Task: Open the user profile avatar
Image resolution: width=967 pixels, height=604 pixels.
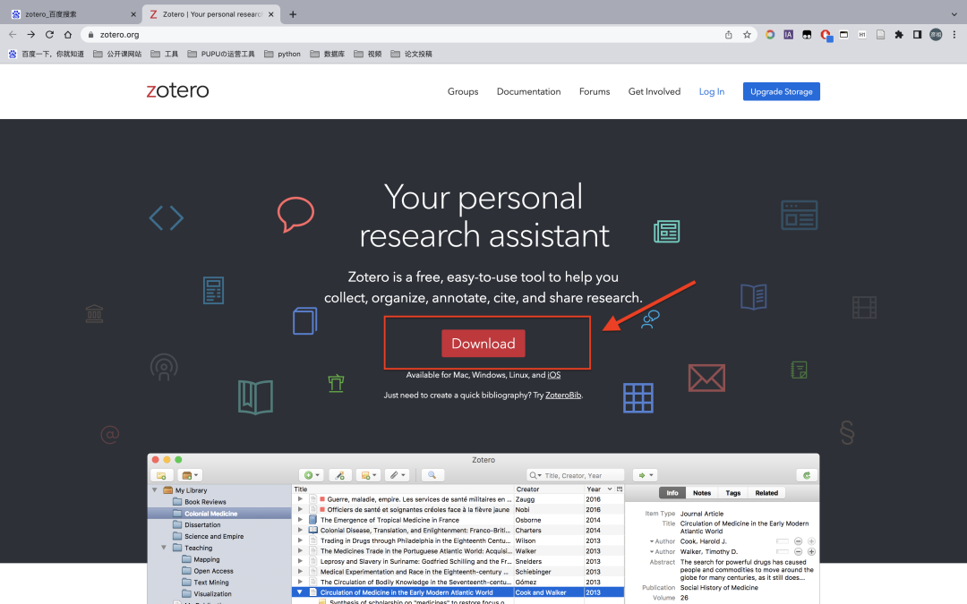Action: point(936,35)
